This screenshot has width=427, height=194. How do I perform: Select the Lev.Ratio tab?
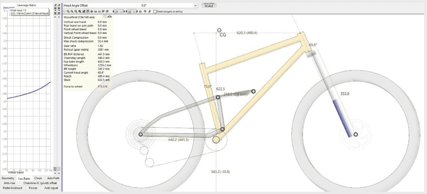(24, 178)
